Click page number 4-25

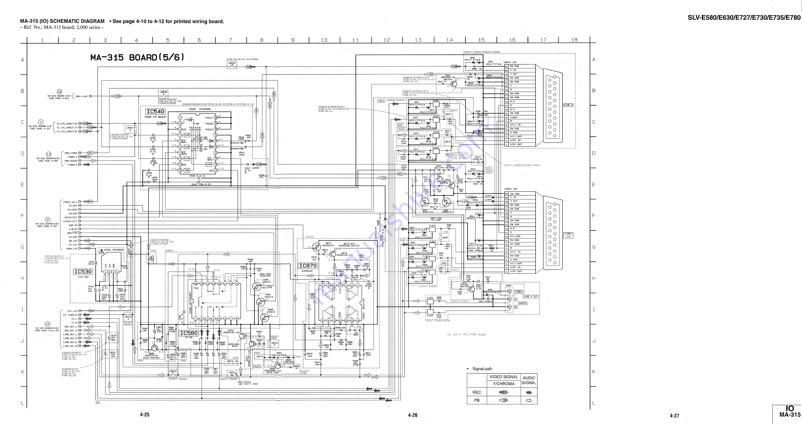(x=145, y=415)
